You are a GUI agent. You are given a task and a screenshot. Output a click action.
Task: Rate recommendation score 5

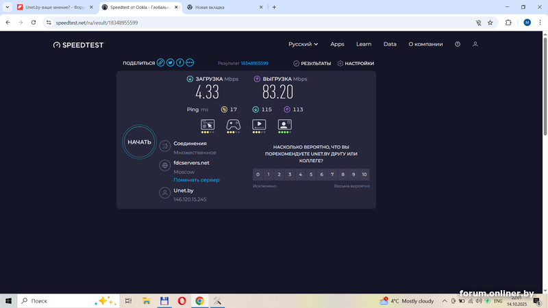(x=311, y=175)
